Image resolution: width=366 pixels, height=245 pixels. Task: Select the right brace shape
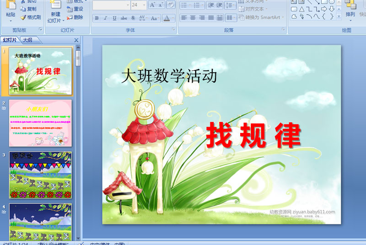point(331,16)
